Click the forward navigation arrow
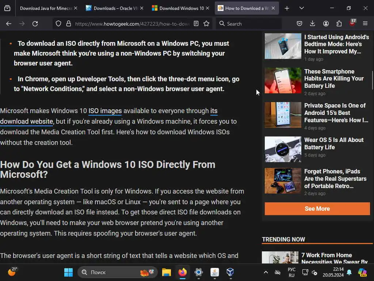 click(22, 24)
